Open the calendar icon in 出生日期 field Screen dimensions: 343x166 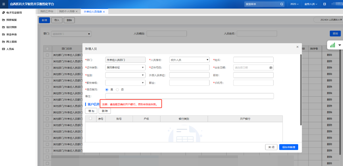click(x=271, y=68)
